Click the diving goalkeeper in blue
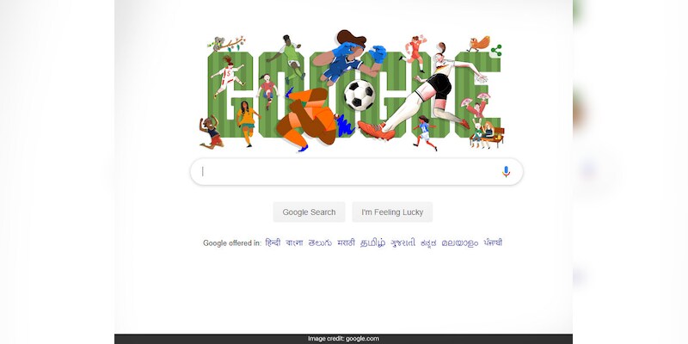The height and width of the screenshot is (344, 688). pos(350,57)
